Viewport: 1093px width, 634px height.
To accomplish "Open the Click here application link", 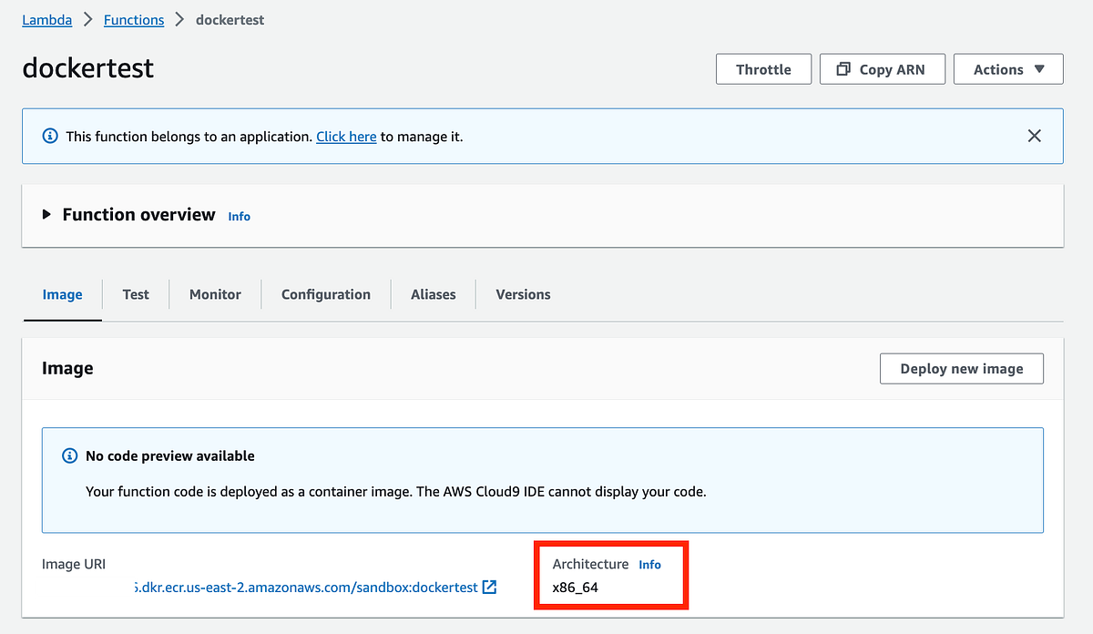I will tap(346, 136).
